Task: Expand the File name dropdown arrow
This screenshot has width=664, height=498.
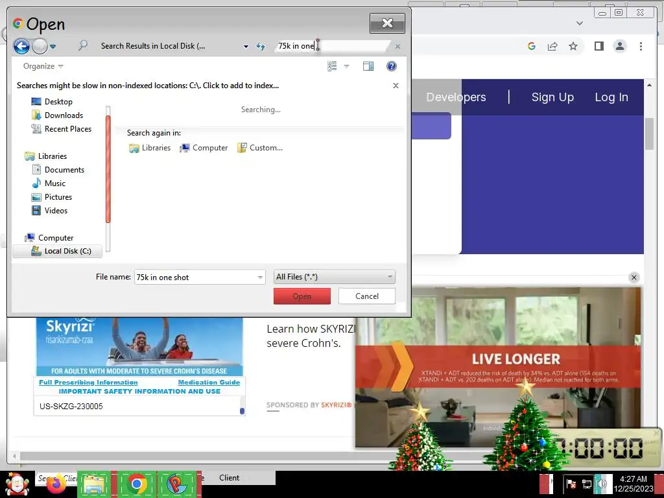Action: point(260,278)
